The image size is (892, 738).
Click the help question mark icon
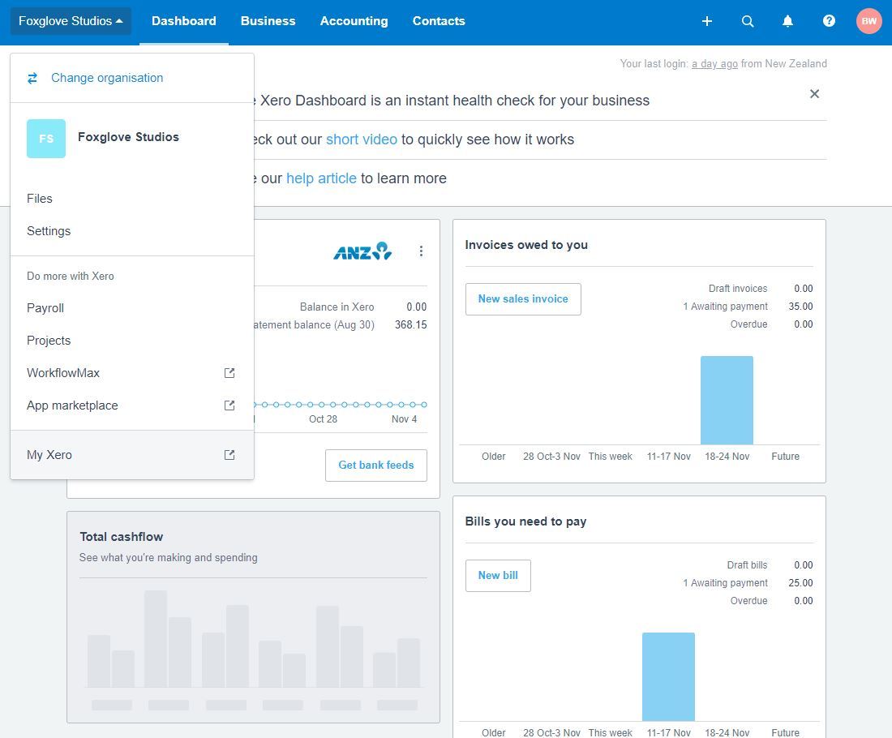(829, 21)
